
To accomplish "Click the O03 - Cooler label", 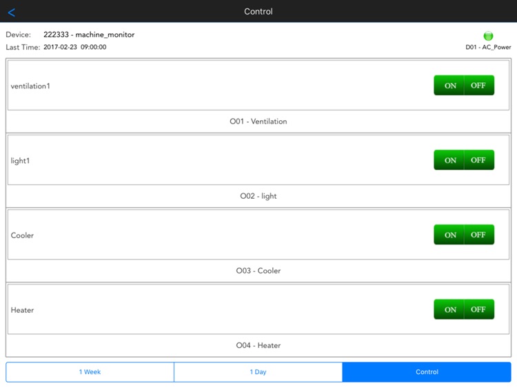I will pyautogui.click(x=258, y=271).
